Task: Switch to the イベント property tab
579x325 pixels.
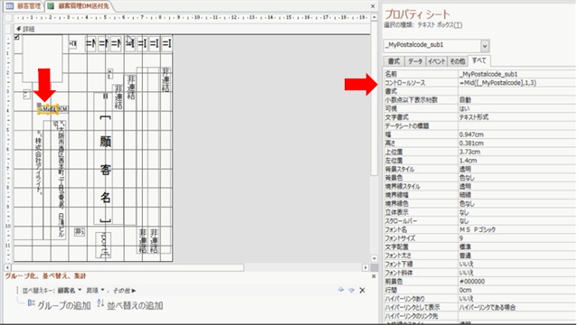Action: pos(436,61)
